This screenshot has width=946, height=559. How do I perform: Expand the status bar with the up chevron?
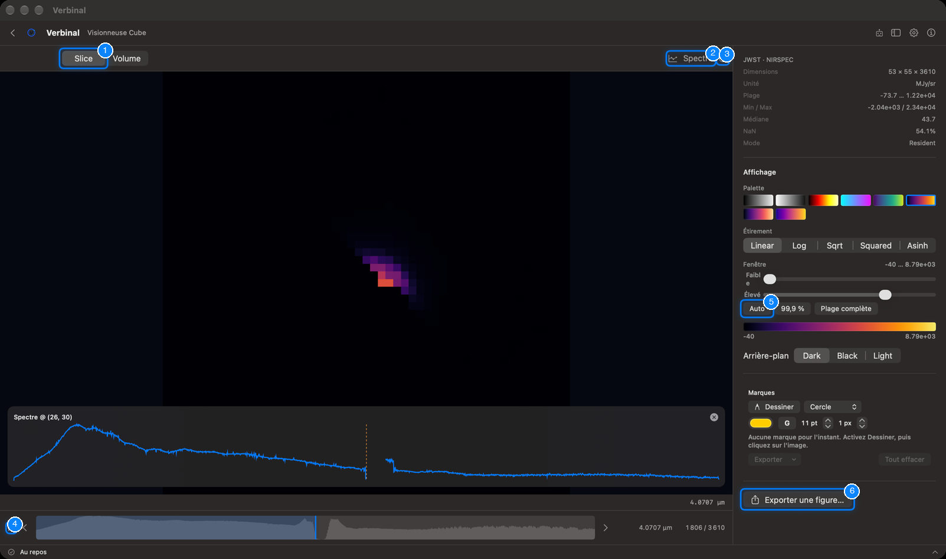tap(935, 552)
